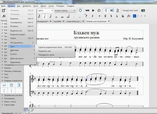Viewport: 157px width, 114px height.
Task: Insert a rest with rest icon
Action: (x=93, y=16)
